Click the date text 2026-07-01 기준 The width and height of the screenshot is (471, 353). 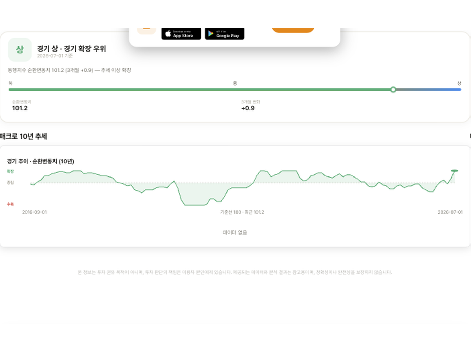point(55,56)
